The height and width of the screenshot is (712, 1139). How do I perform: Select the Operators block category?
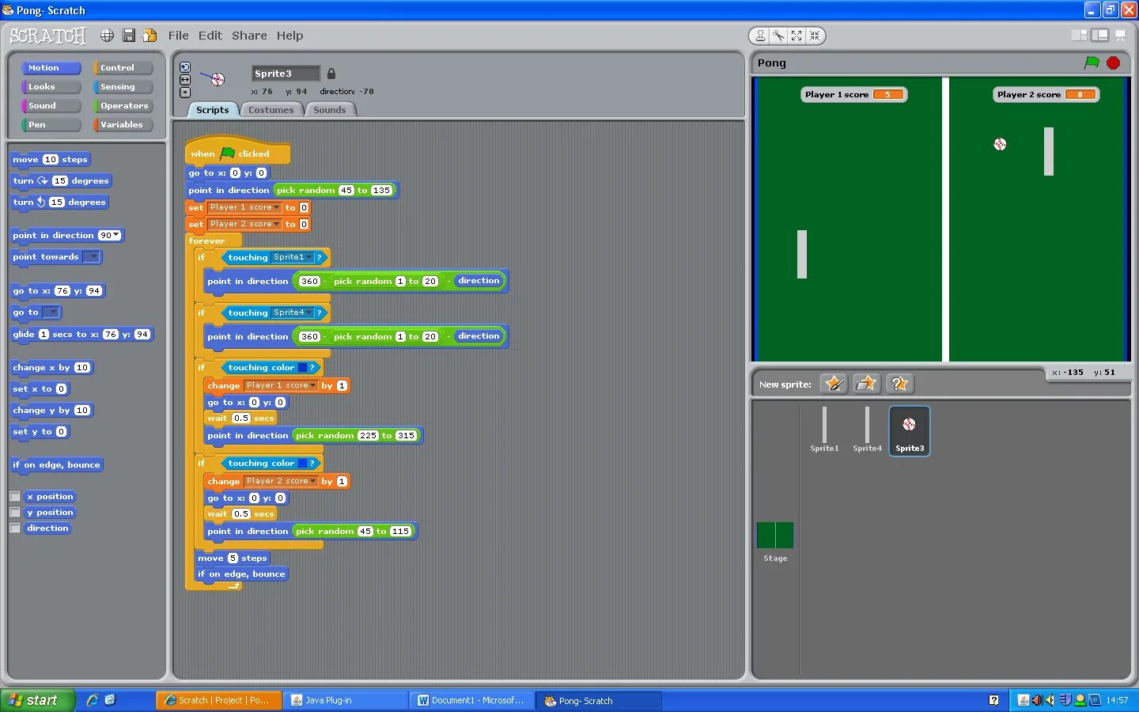click(x=123, y=106)
